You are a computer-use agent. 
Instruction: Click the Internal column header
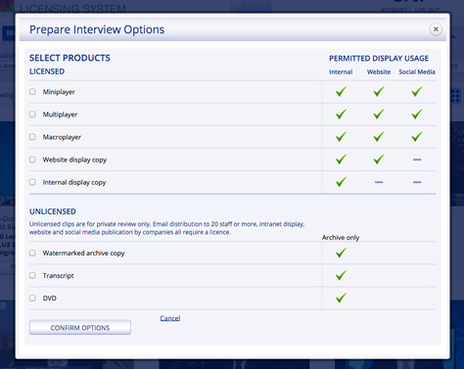point(341,72)
